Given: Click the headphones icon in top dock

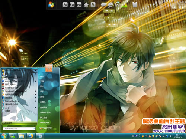Looking at the screenshot, I should (x=117, y=5).
